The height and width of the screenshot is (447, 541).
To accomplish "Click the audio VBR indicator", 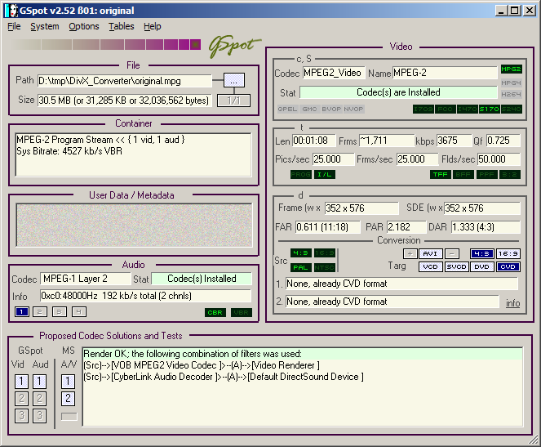I will tap(242, 313).
